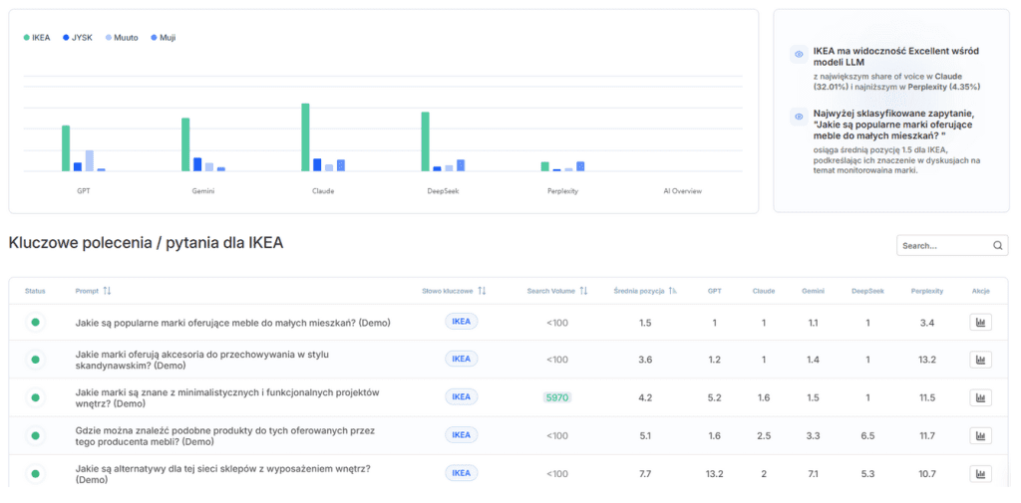Click GPT label on chart axis
This screenshot has width=1021, height=503.
click(x=83, y=191)
